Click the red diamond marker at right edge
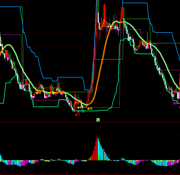Screen dimensions: 180x175 tap(179, 108)
